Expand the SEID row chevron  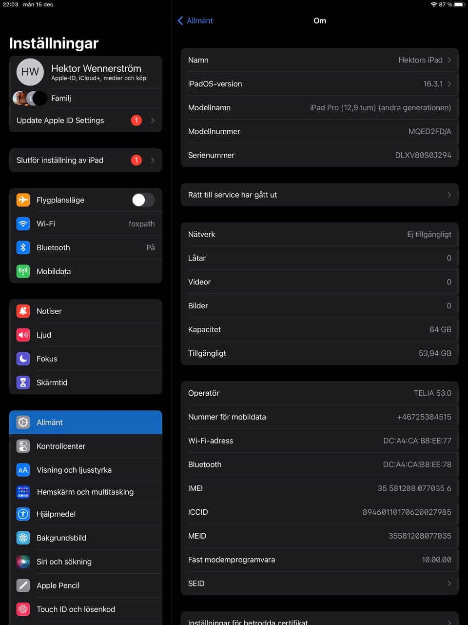[449, 584]
